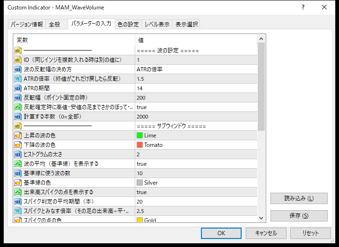Screen dimensions: 339x247
Task: Click the string icon beside サブウィンドウ separator row
Action: click(x=18, y=126)
